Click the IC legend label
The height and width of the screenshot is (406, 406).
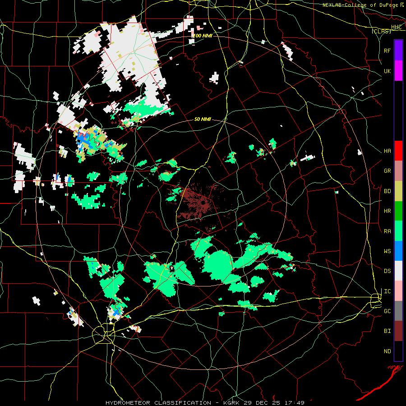[x=387, y=291]
